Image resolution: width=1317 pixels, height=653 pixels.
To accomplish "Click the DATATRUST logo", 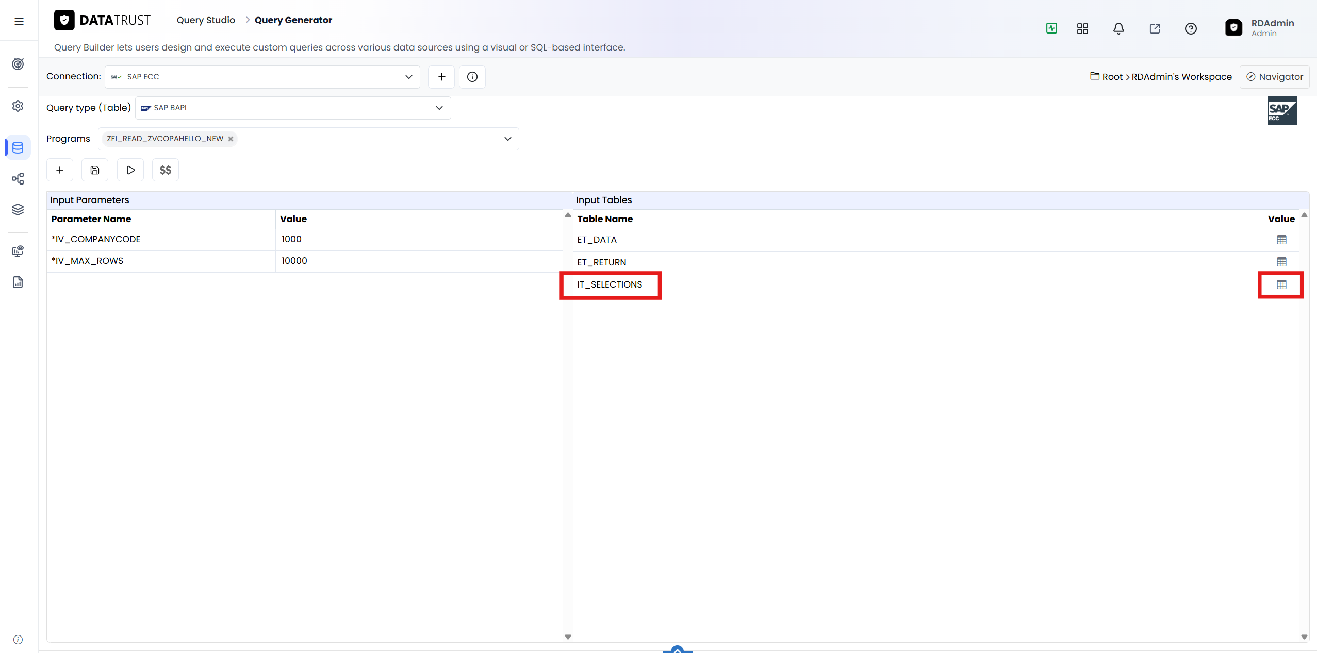I will click(x=103, y=20).
